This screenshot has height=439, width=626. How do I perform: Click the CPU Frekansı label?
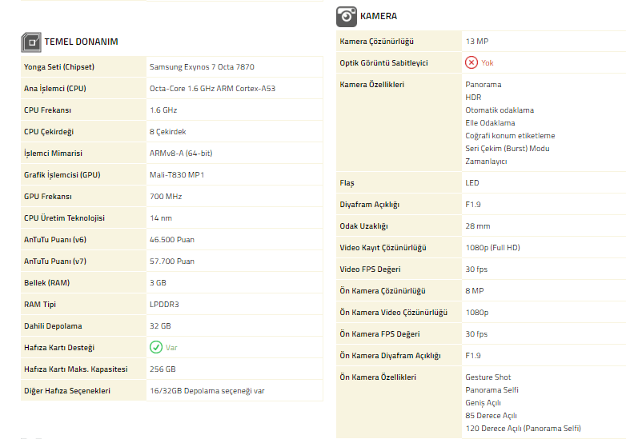click(x=47, y=110)
